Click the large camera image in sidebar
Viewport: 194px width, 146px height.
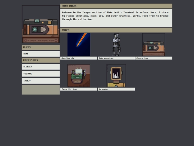pyautogui.click(x=41, y=24)
